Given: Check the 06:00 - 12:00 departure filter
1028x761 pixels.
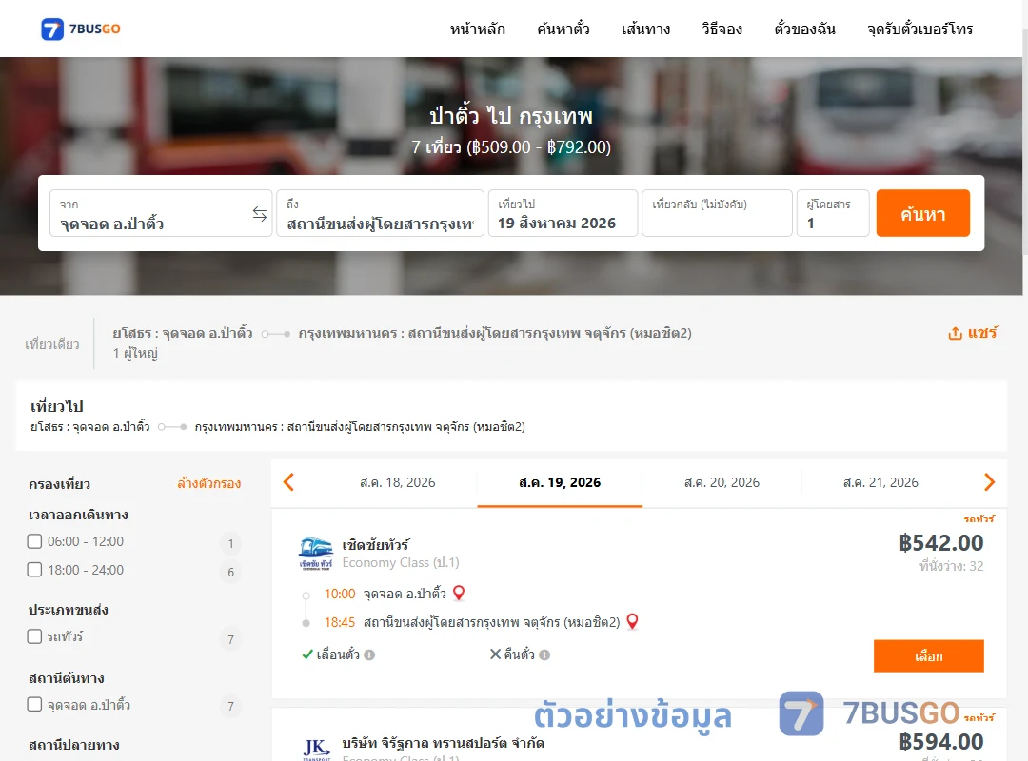Looking at the screenshot, I should (35, 541).
